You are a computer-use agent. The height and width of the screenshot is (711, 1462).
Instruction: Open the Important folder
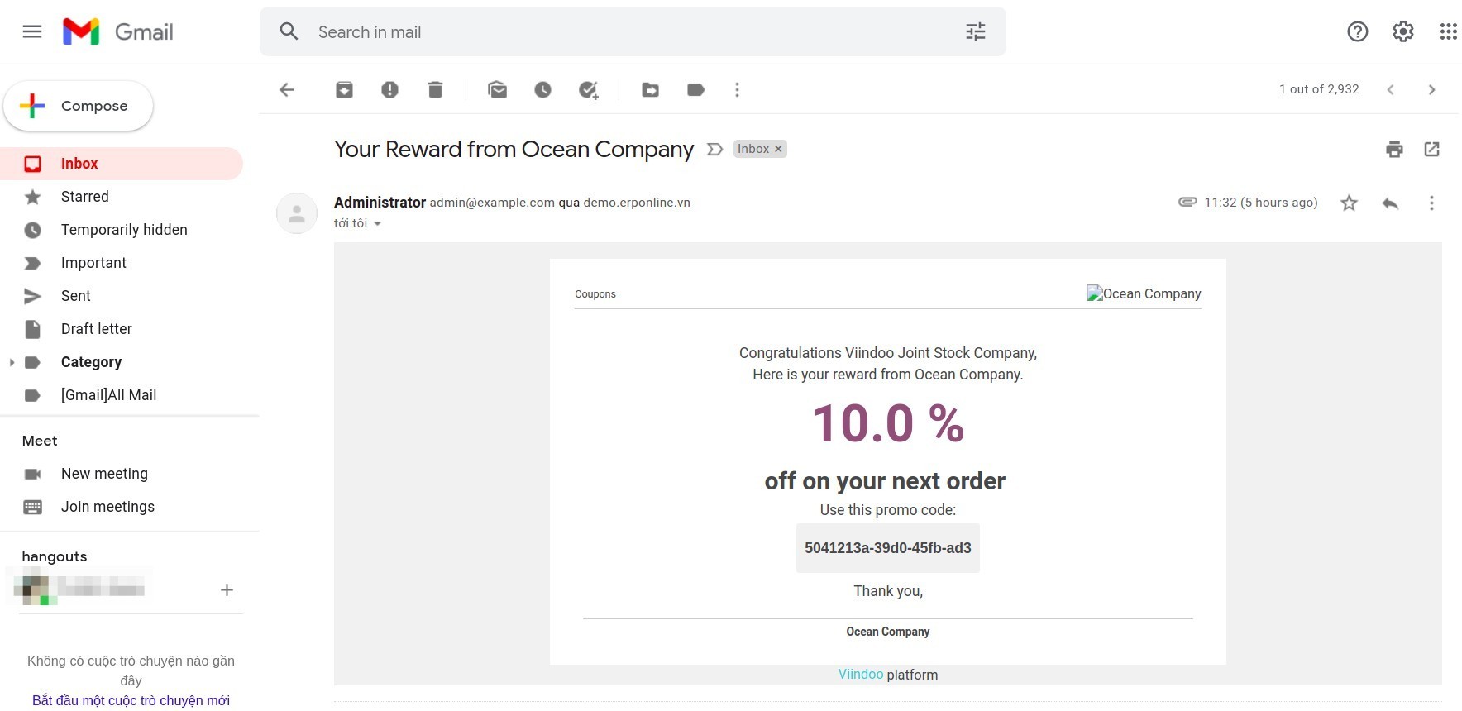[122, 263]
